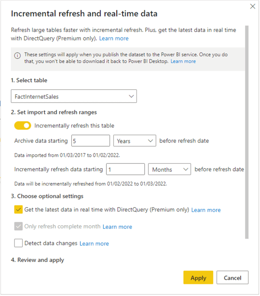Open the Years period dropdown
Image resolution: width=260 pixels, height=296 pixels.
(x=135, y=141)
